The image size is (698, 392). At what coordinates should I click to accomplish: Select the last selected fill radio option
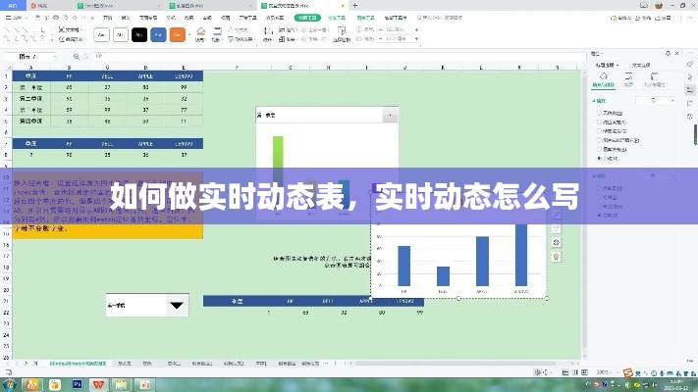click(x=600, y=157)
